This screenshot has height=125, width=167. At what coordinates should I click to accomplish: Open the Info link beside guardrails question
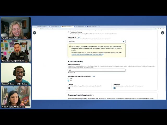tap(94, 76)
